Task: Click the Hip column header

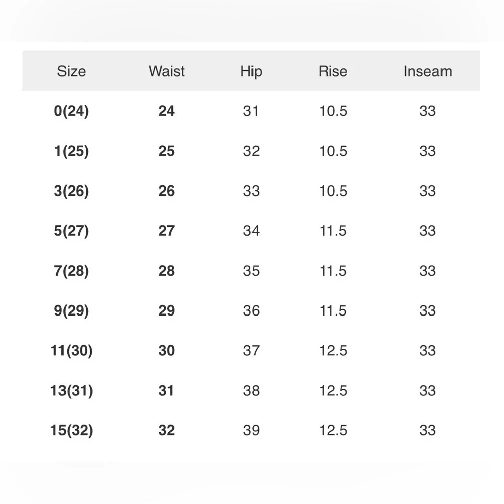Action: point(251,71)
